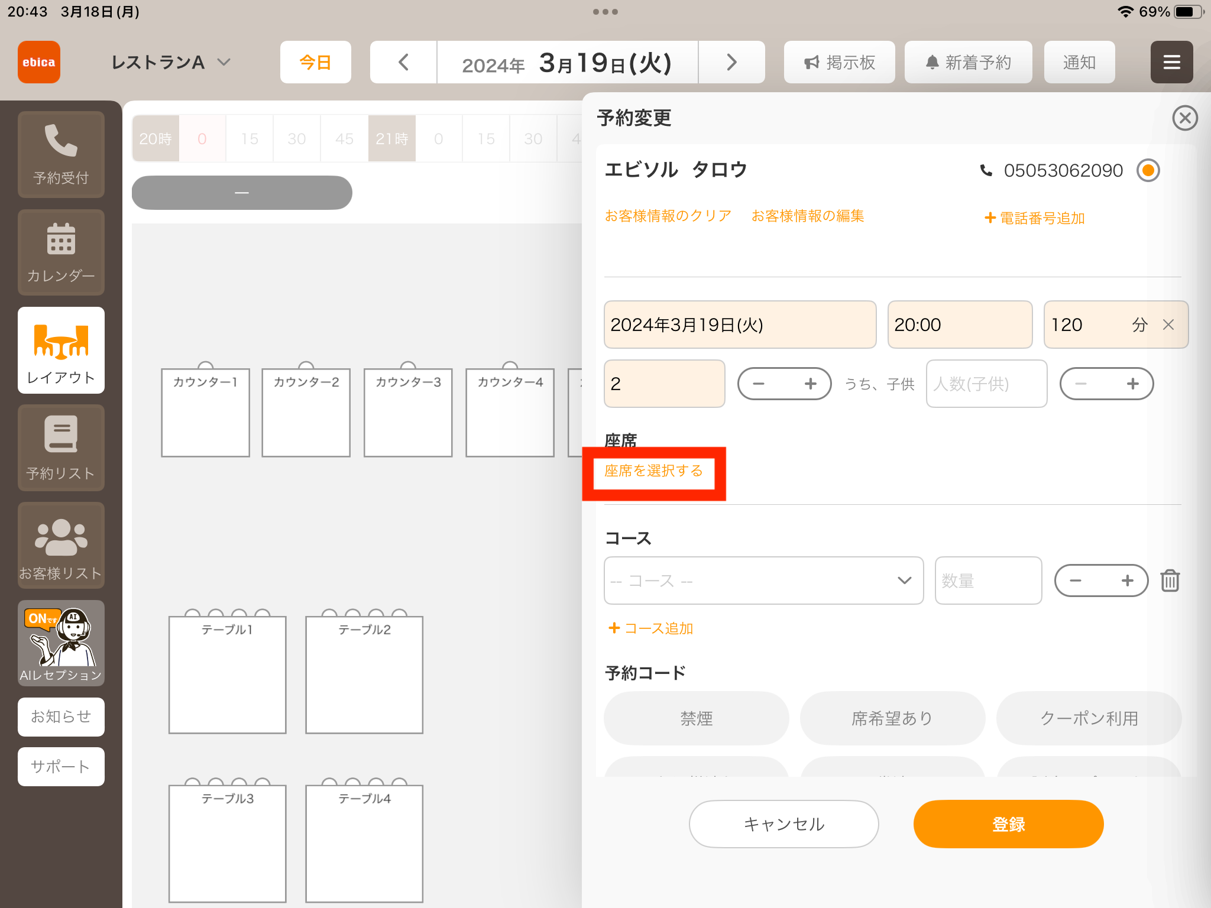Delete course row with trash icon

(1170, 581)
